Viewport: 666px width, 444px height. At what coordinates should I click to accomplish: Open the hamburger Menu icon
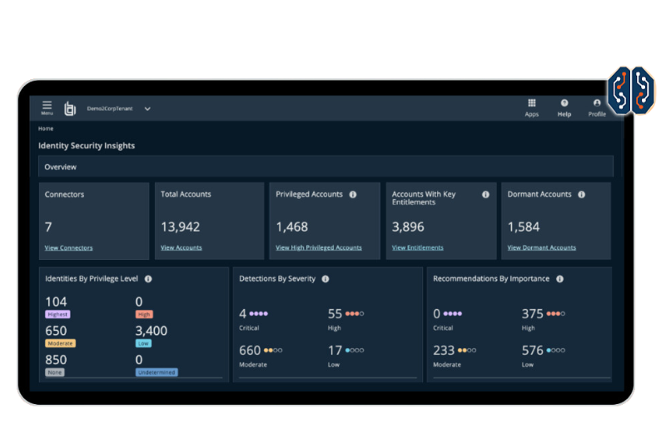click(47, 106)
